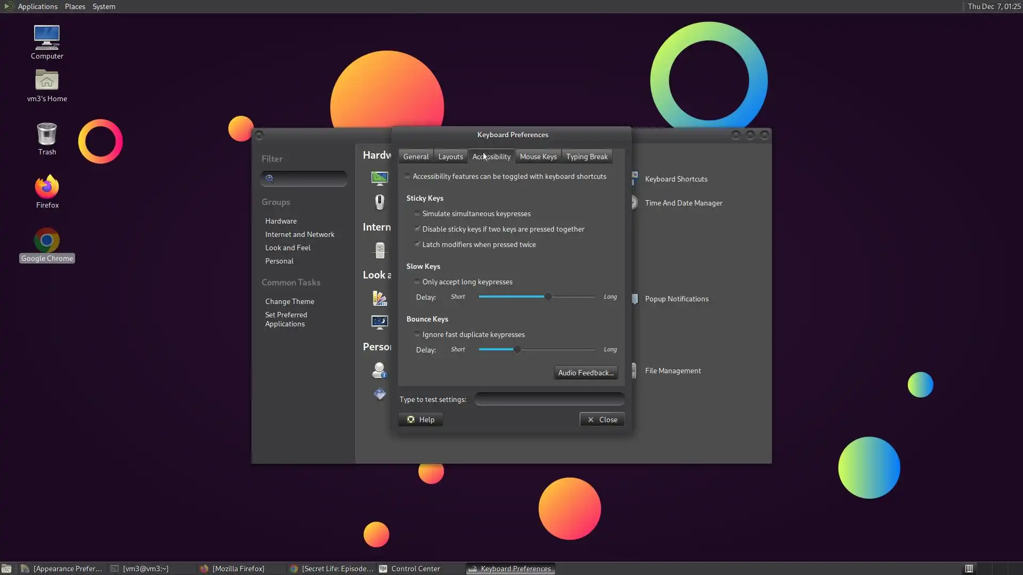Screen dimensions: 1023x575
Task: Click the mouse icon in Control Center
Action: point(379,202)
